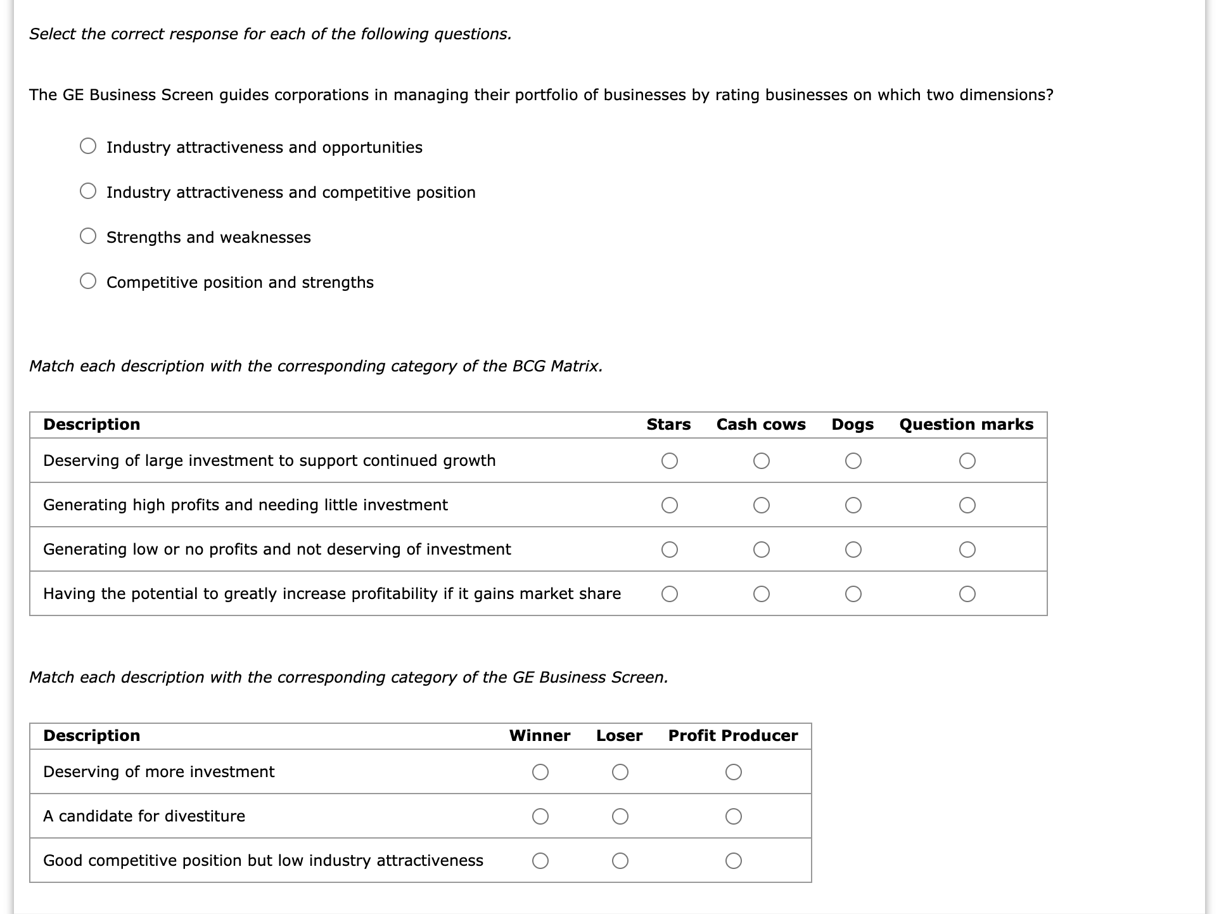Choose Profit Producer for "Good competitive position" row
Viewport: 1219px width, 914px height.
tap(734, 860)
